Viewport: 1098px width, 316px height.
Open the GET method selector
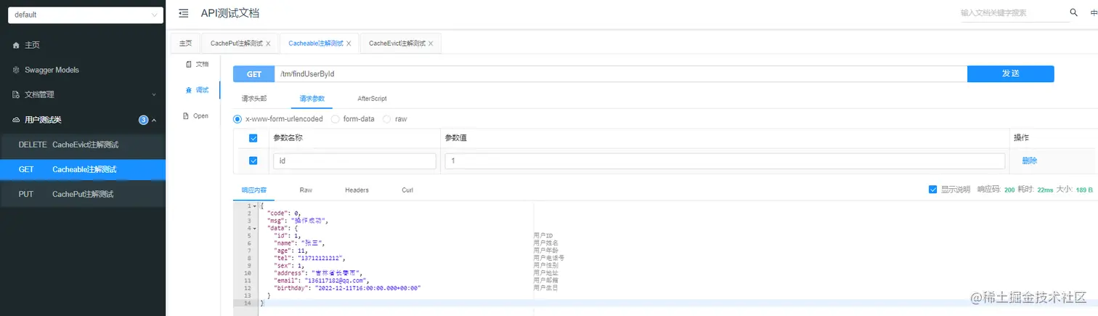[x=254, y=74]
